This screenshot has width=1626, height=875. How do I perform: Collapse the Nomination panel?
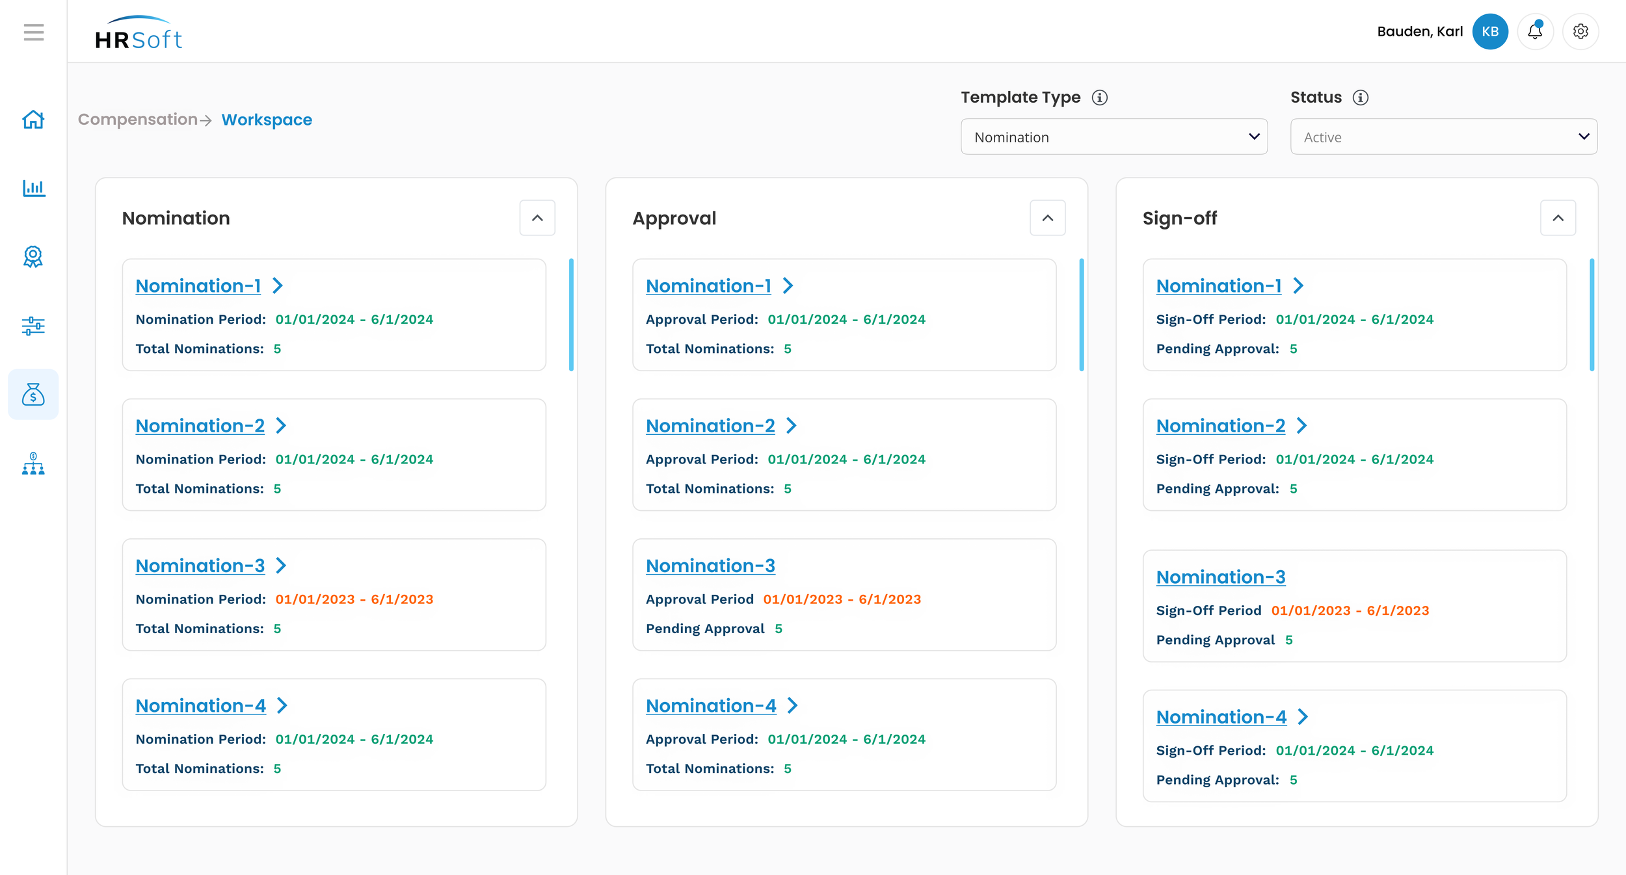pyautogui.click(x=537, y=218)
